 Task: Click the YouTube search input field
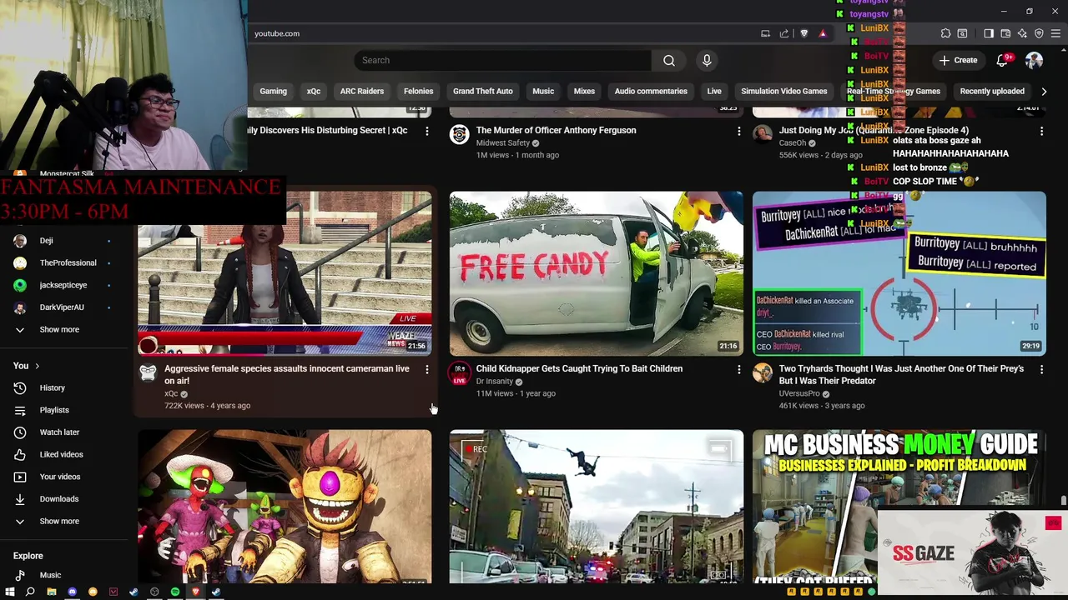click(x=503, y=60)
